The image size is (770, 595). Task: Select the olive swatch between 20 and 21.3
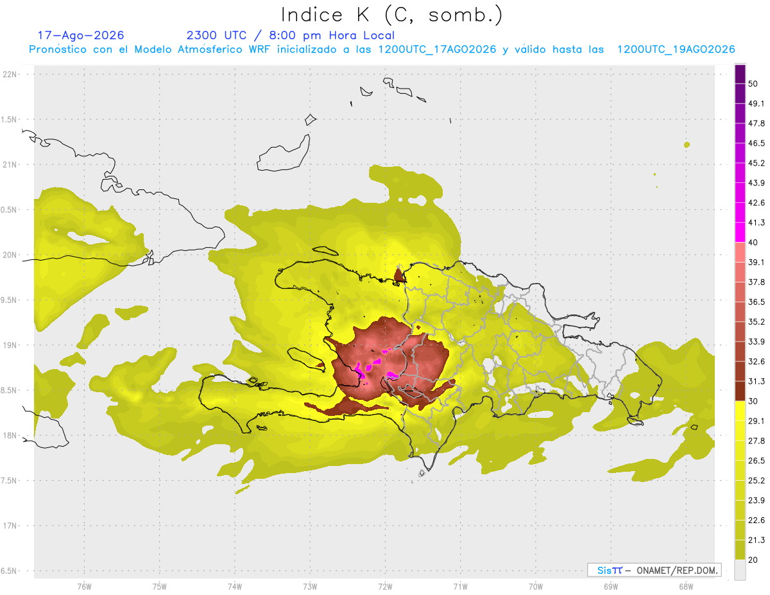tap(740, 549)
